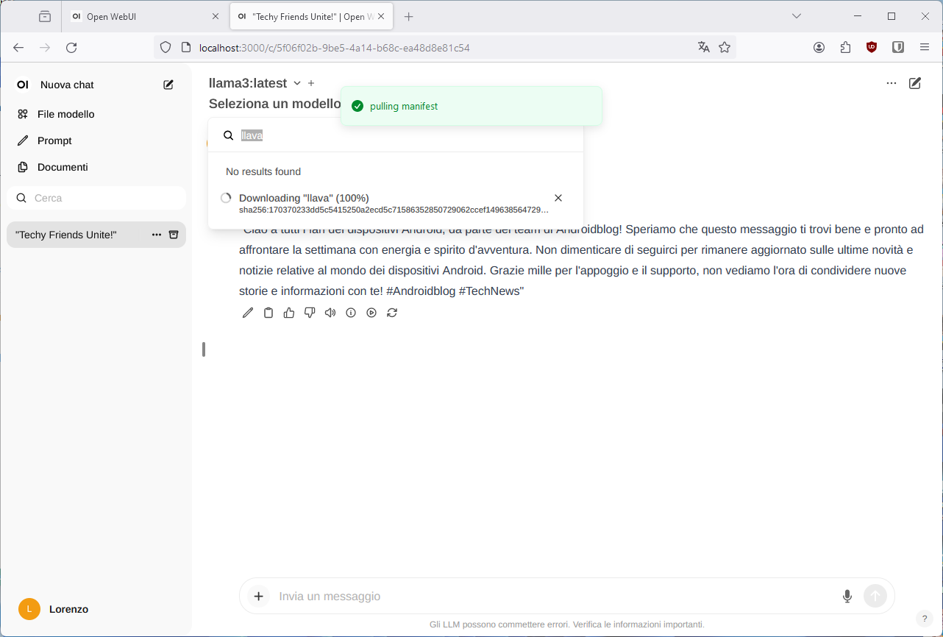Read the response aloud with the speaker icon
This screenshot has height=637, width=943.
(x=330, y=312)
